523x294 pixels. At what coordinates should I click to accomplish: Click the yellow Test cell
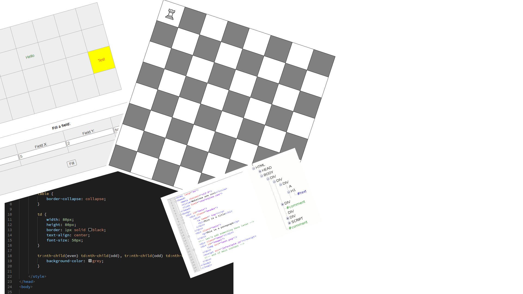point(101,60)
